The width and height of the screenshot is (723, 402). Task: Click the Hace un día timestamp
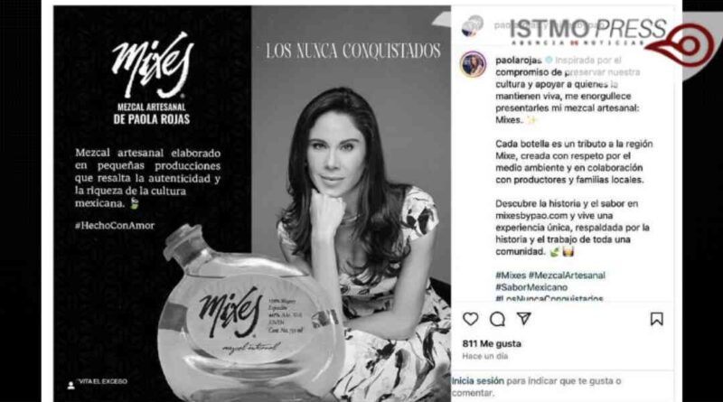coord(485,356)
